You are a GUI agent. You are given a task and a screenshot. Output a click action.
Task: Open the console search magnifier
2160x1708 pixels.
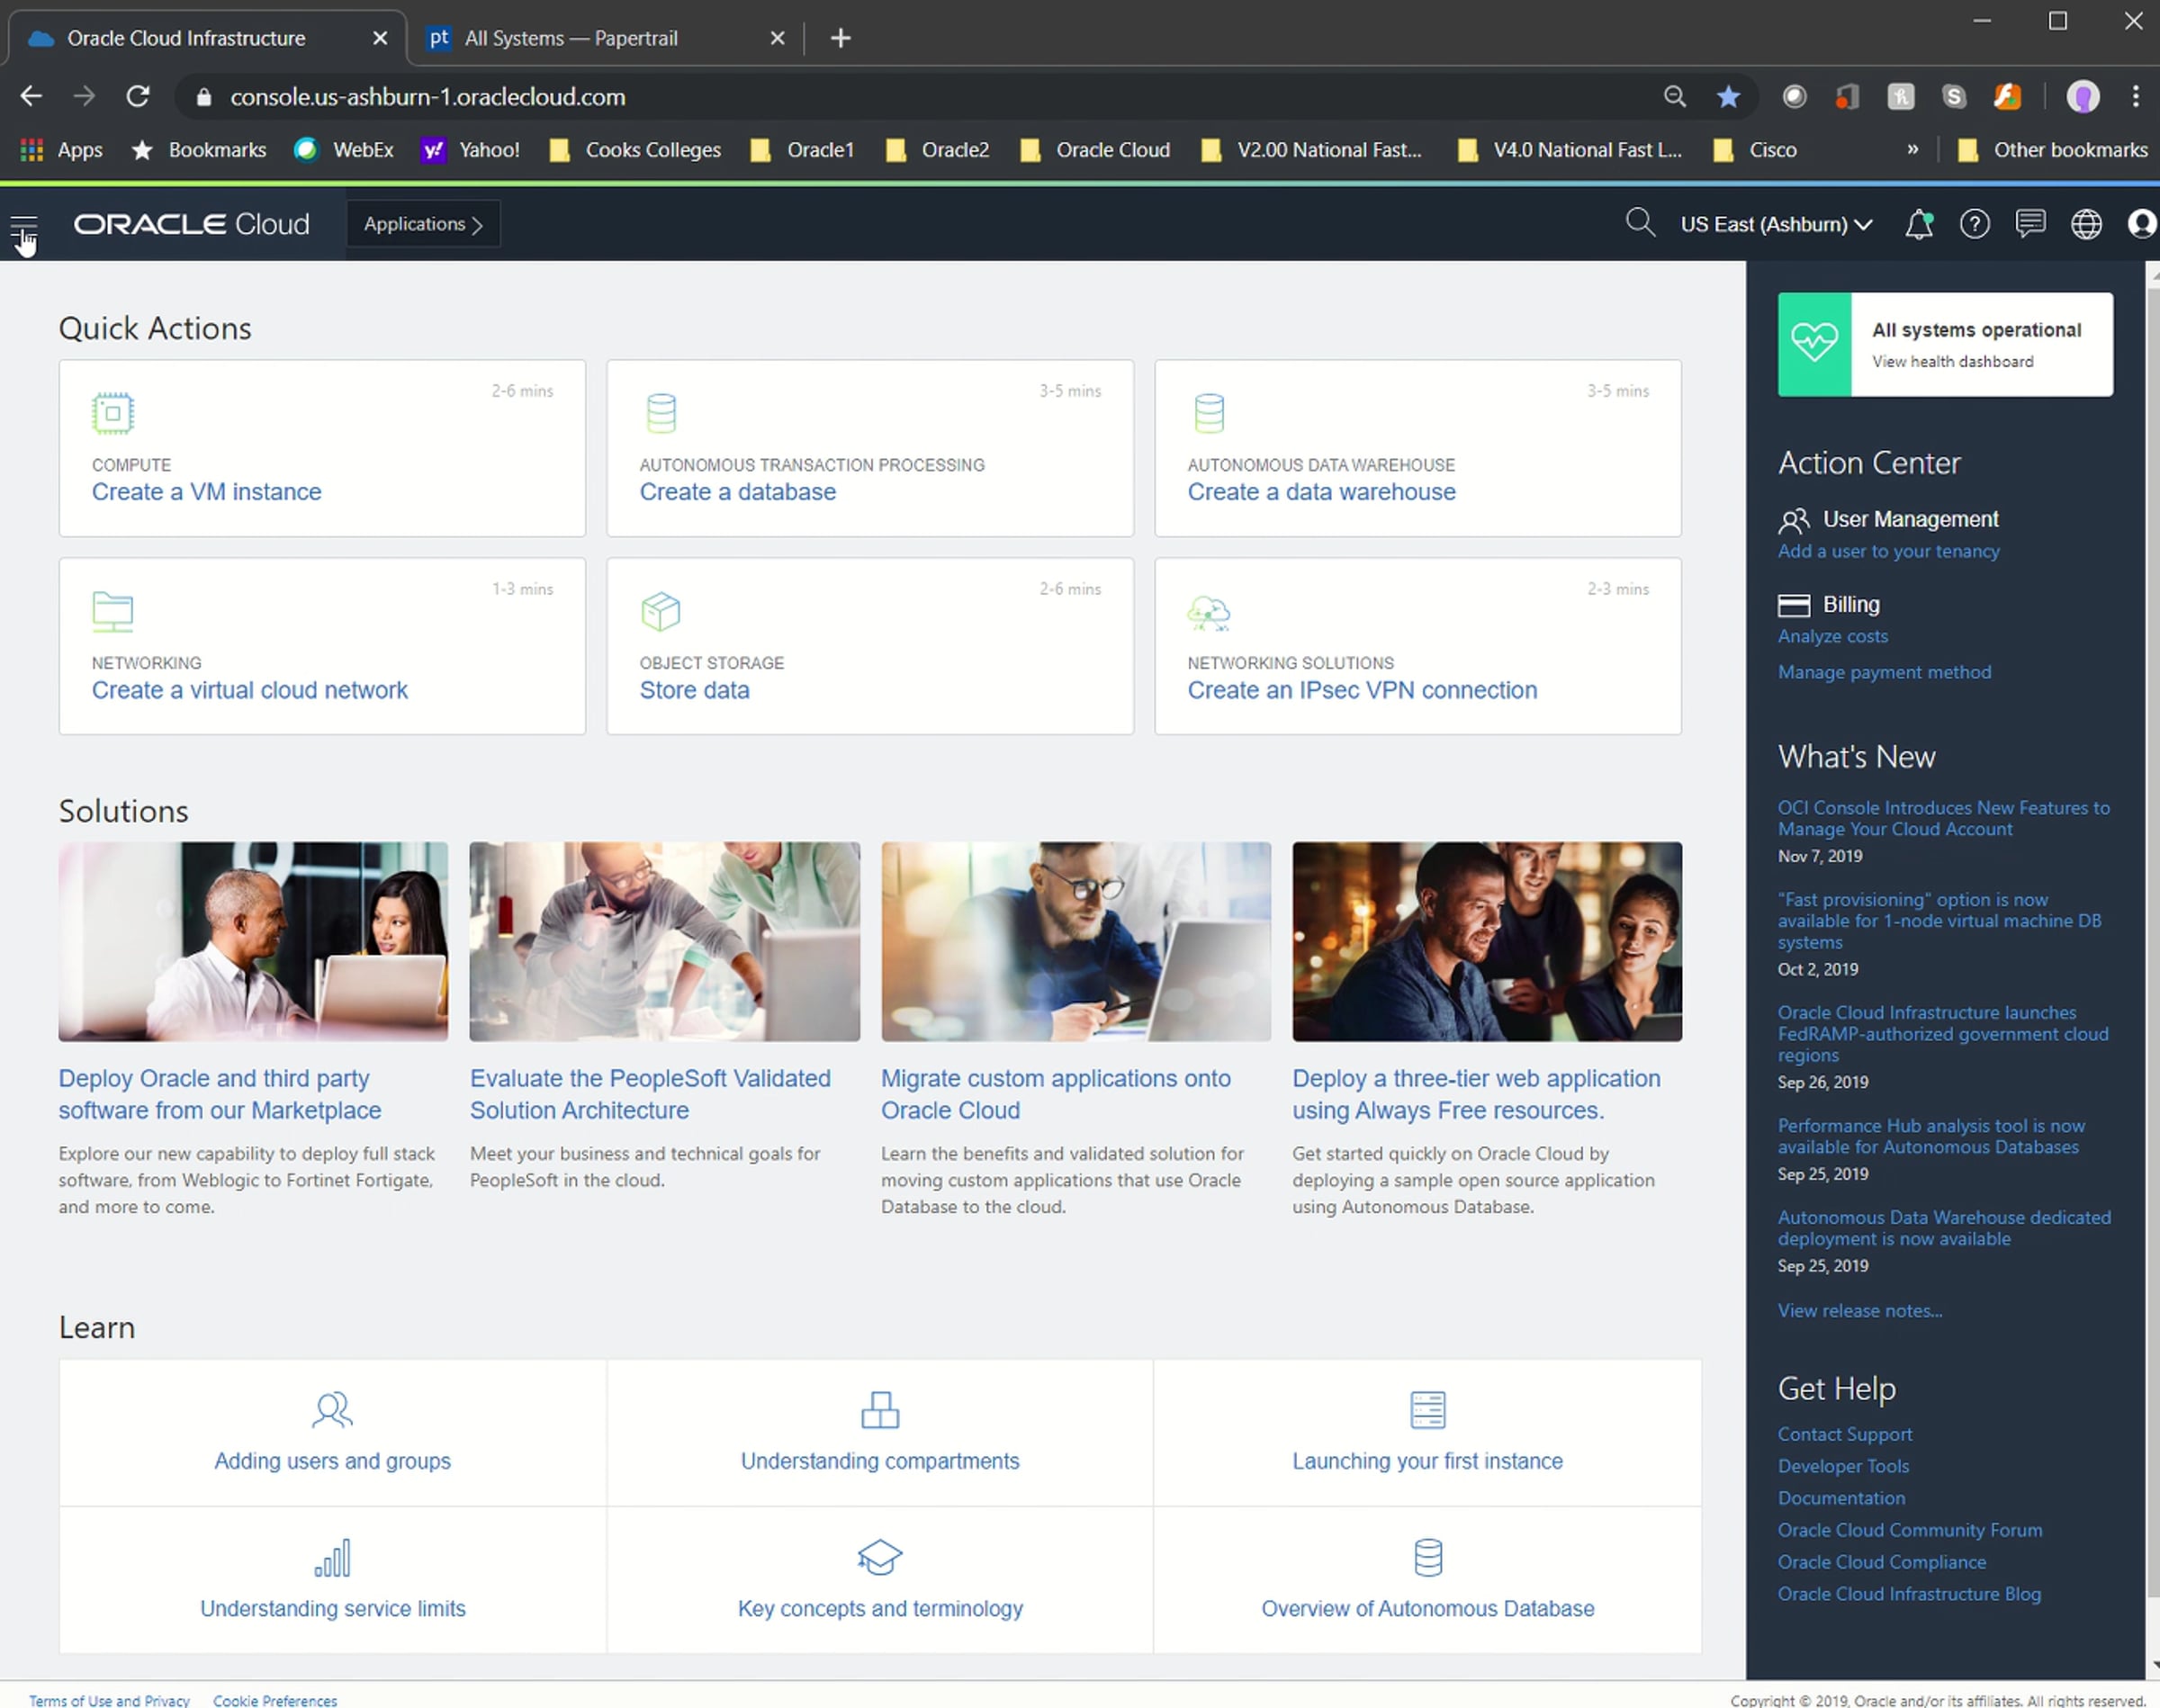(1640, 223)
